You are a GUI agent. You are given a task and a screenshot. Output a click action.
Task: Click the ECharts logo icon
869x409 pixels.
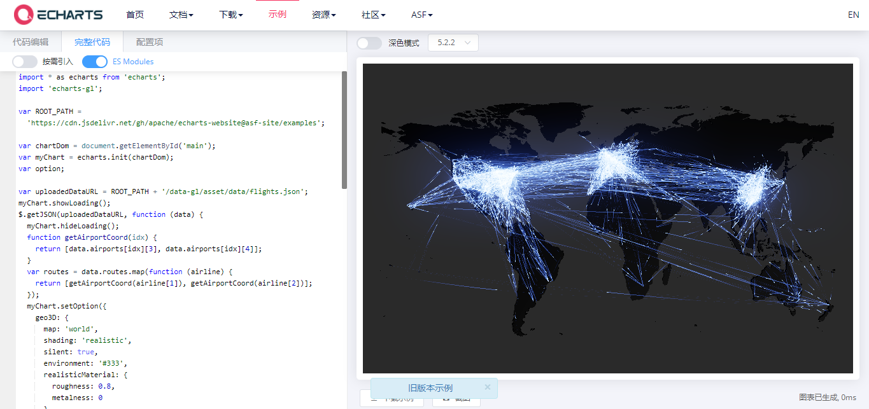pos(24,14)
